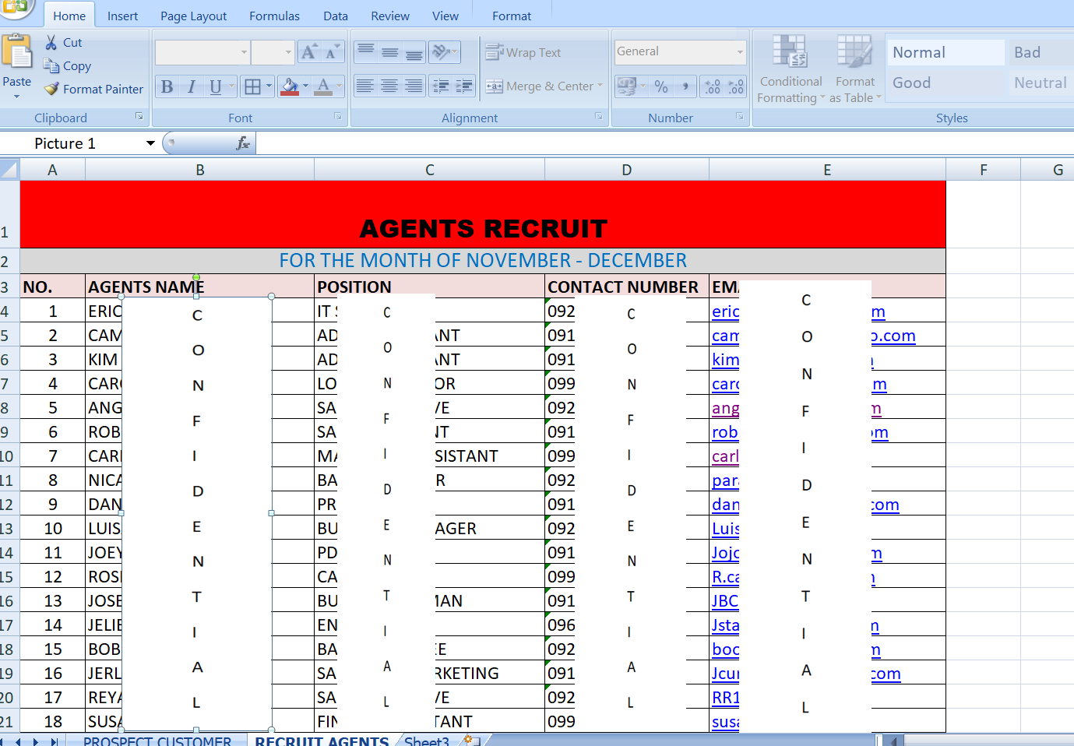
Task: Open the Review ribbon tab
Action: tap(390, 16)
